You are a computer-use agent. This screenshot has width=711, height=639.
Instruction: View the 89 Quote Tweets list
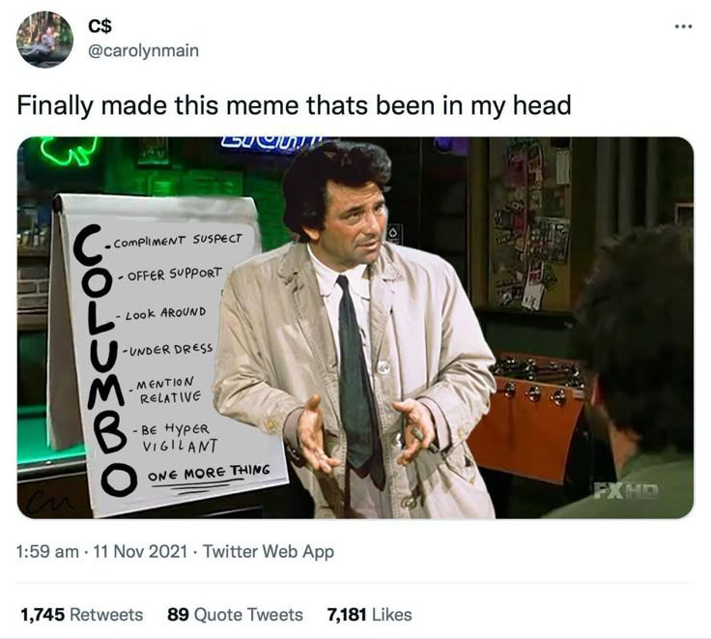point(235,615)
